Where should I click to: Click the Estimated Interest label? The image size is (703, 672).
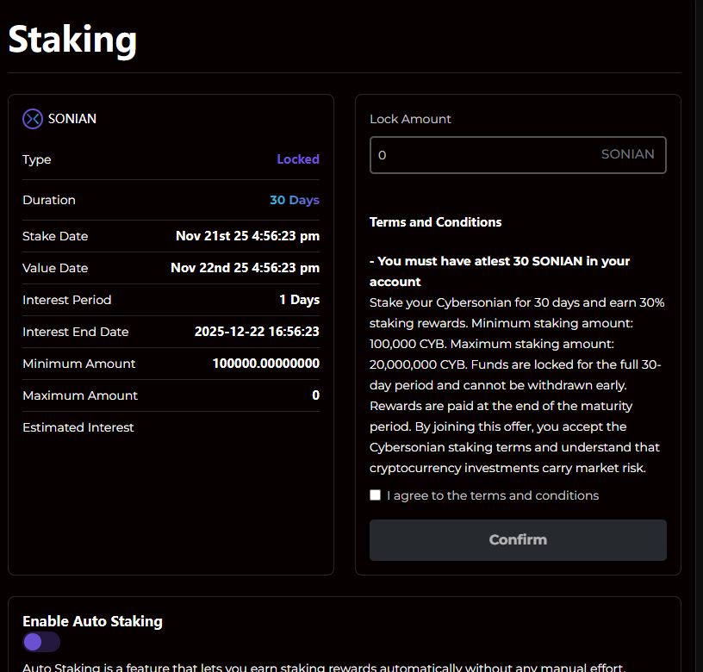pyautogui.click(x=78, y=427)
